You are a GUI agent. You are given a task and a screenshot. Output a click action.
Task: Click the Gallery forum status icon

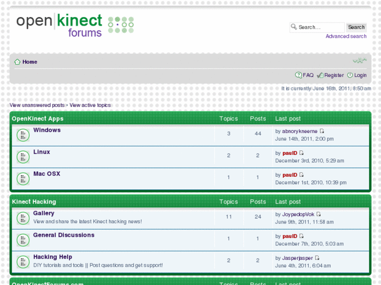(23, 218)
